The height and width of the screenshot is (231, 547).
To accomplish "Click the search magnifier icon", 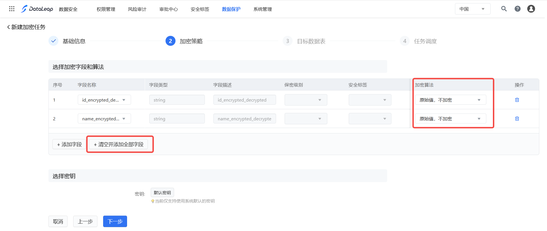I will 504,9.
